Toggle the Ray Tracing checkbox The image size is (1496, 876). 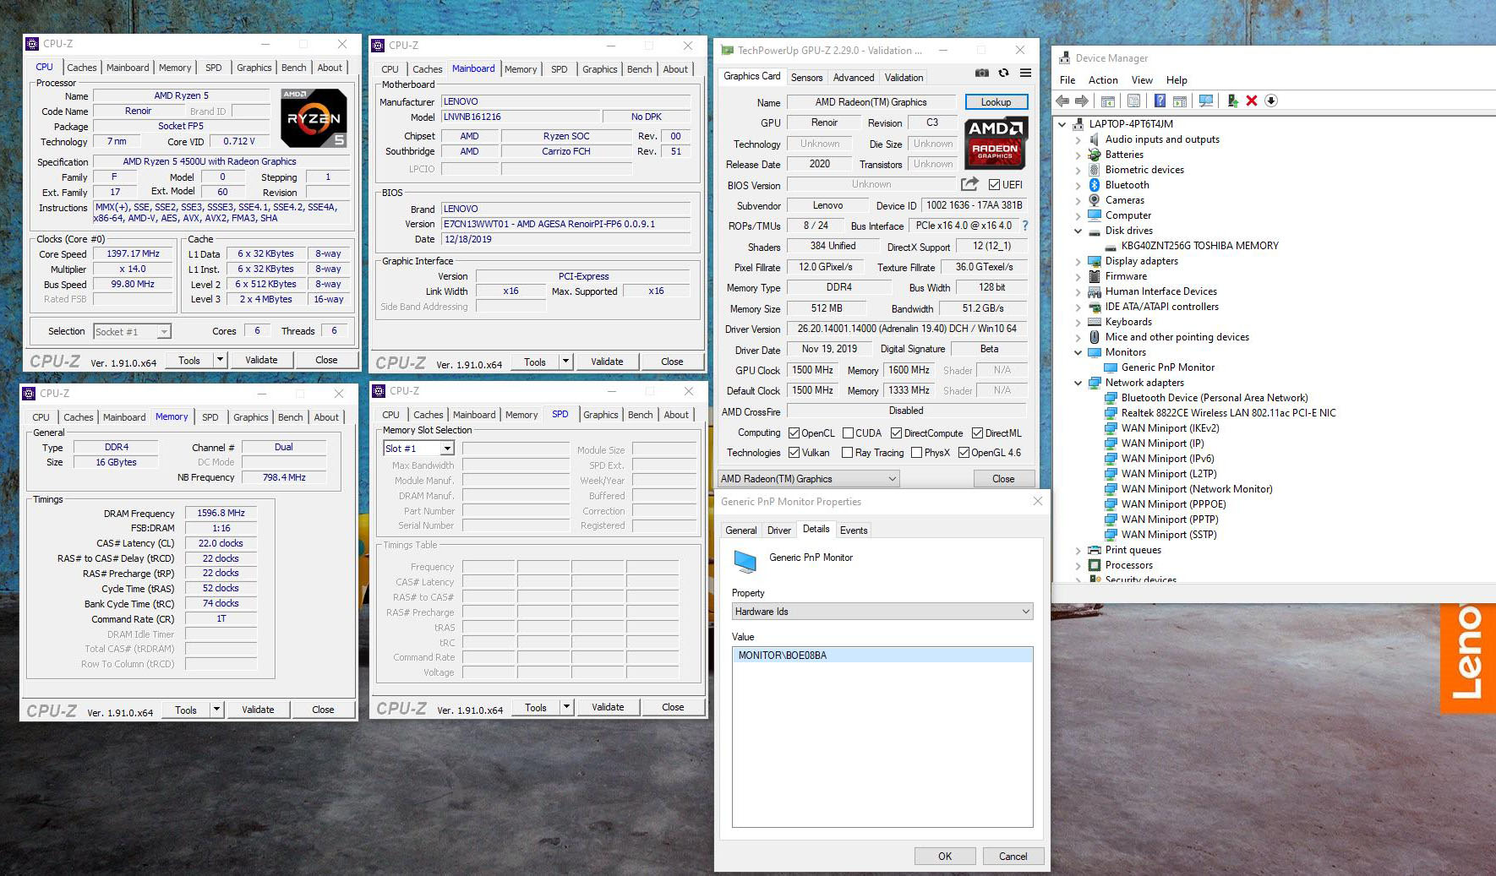point(848,453)
